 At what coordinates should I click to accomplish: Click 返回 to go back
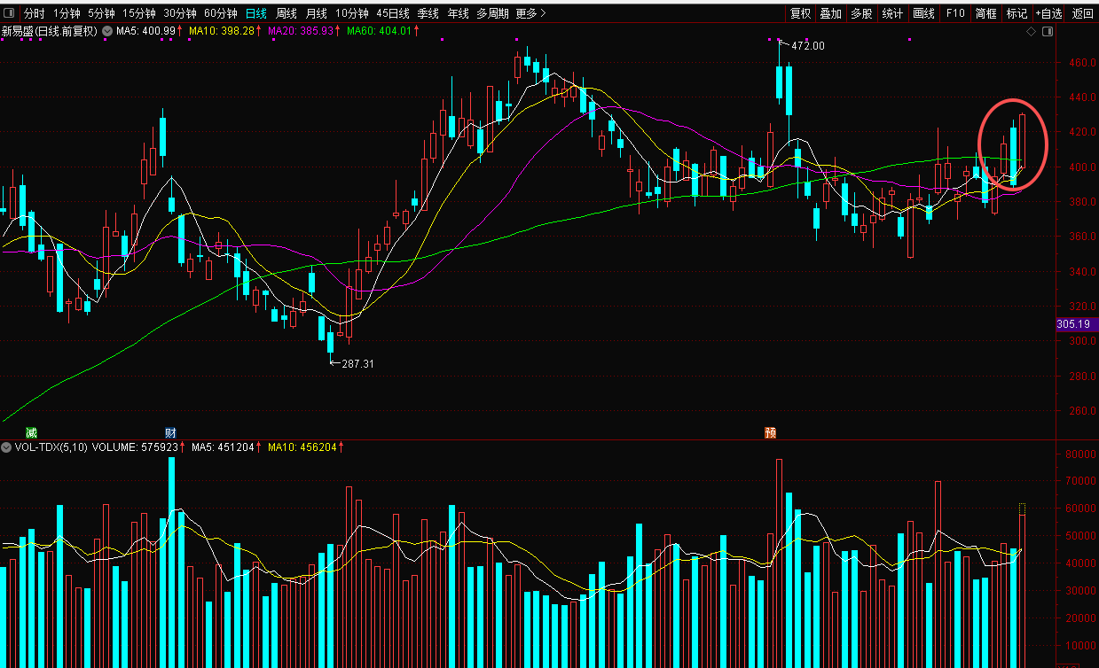click(x=1082, y=13)
